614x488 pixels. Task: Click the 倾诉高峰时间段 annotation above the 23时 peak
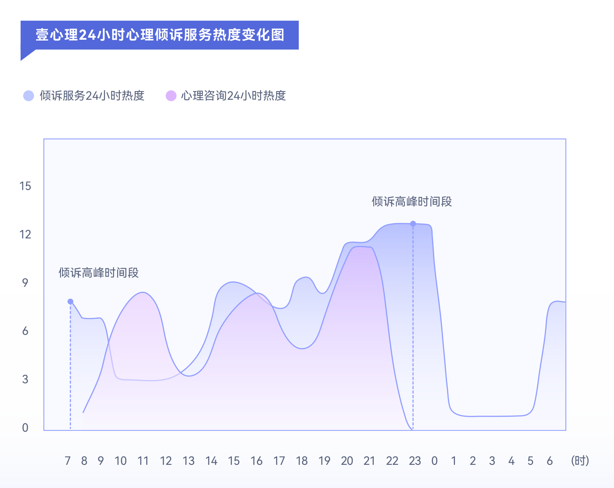click(412, 202)
